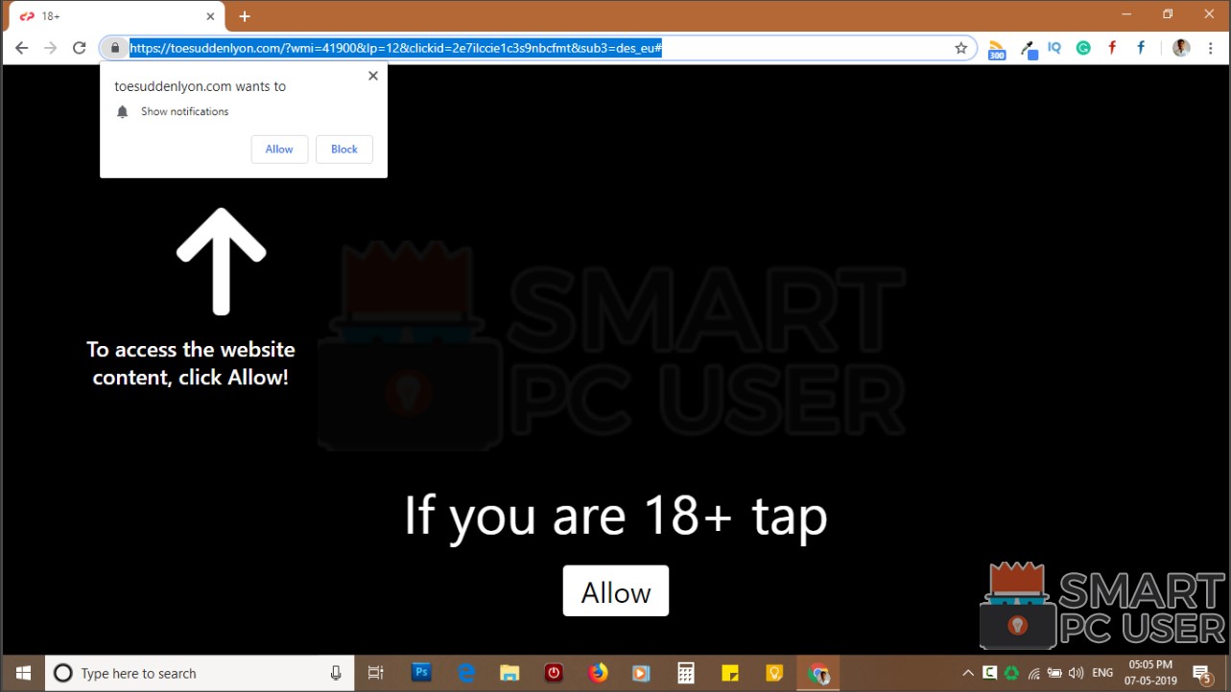Open a new browser tab
Viewport: 1231px width, 692px height.
244,16
